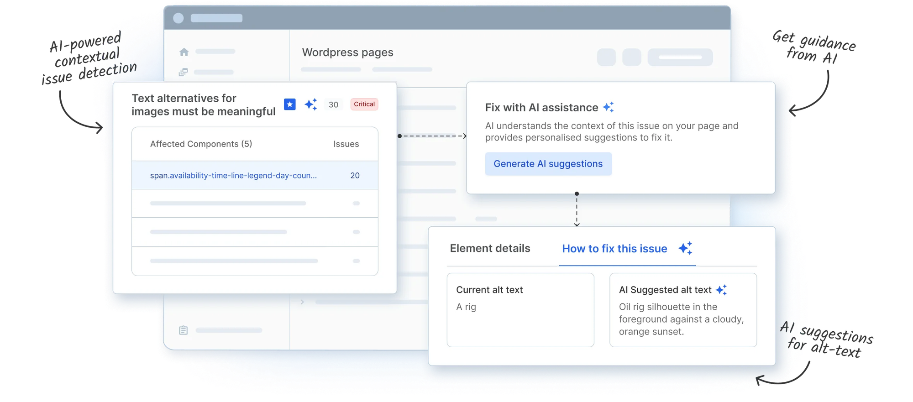Switch to the Element details tab

coord(490,249)
